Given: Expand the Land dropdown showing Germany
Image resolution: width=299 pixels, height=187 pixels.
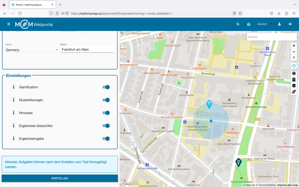Looking at the screenshot, I should click(32, 50).
